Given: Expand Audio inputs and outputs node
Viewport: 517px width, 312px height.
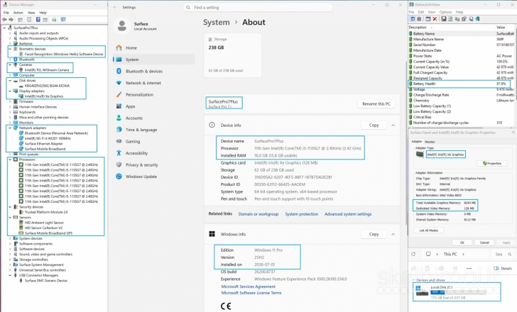Looking at the screenshot, I should tap(10, 33).
